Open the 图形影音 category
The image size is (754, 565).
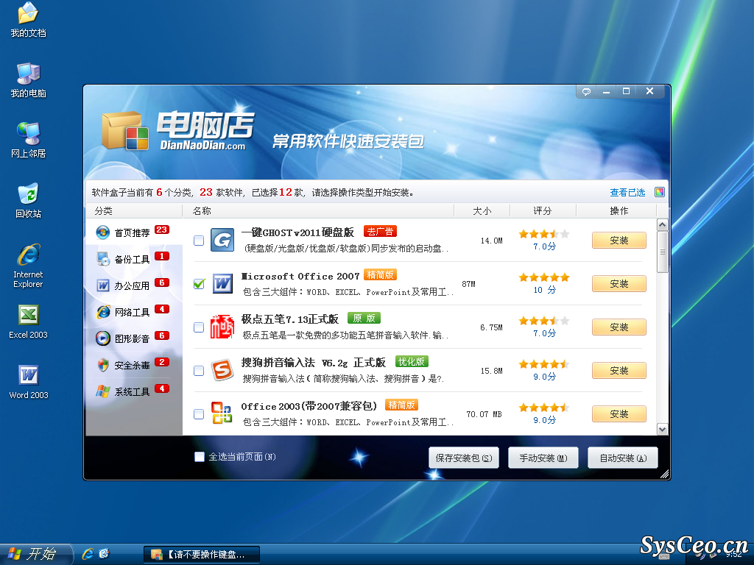click(134, 338)
